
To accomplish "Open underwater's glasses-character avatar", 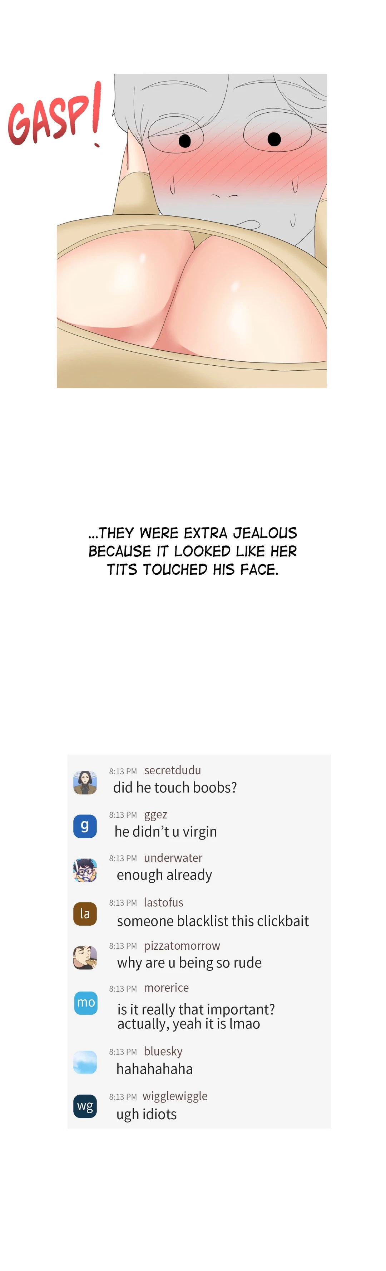I will 85,870.
